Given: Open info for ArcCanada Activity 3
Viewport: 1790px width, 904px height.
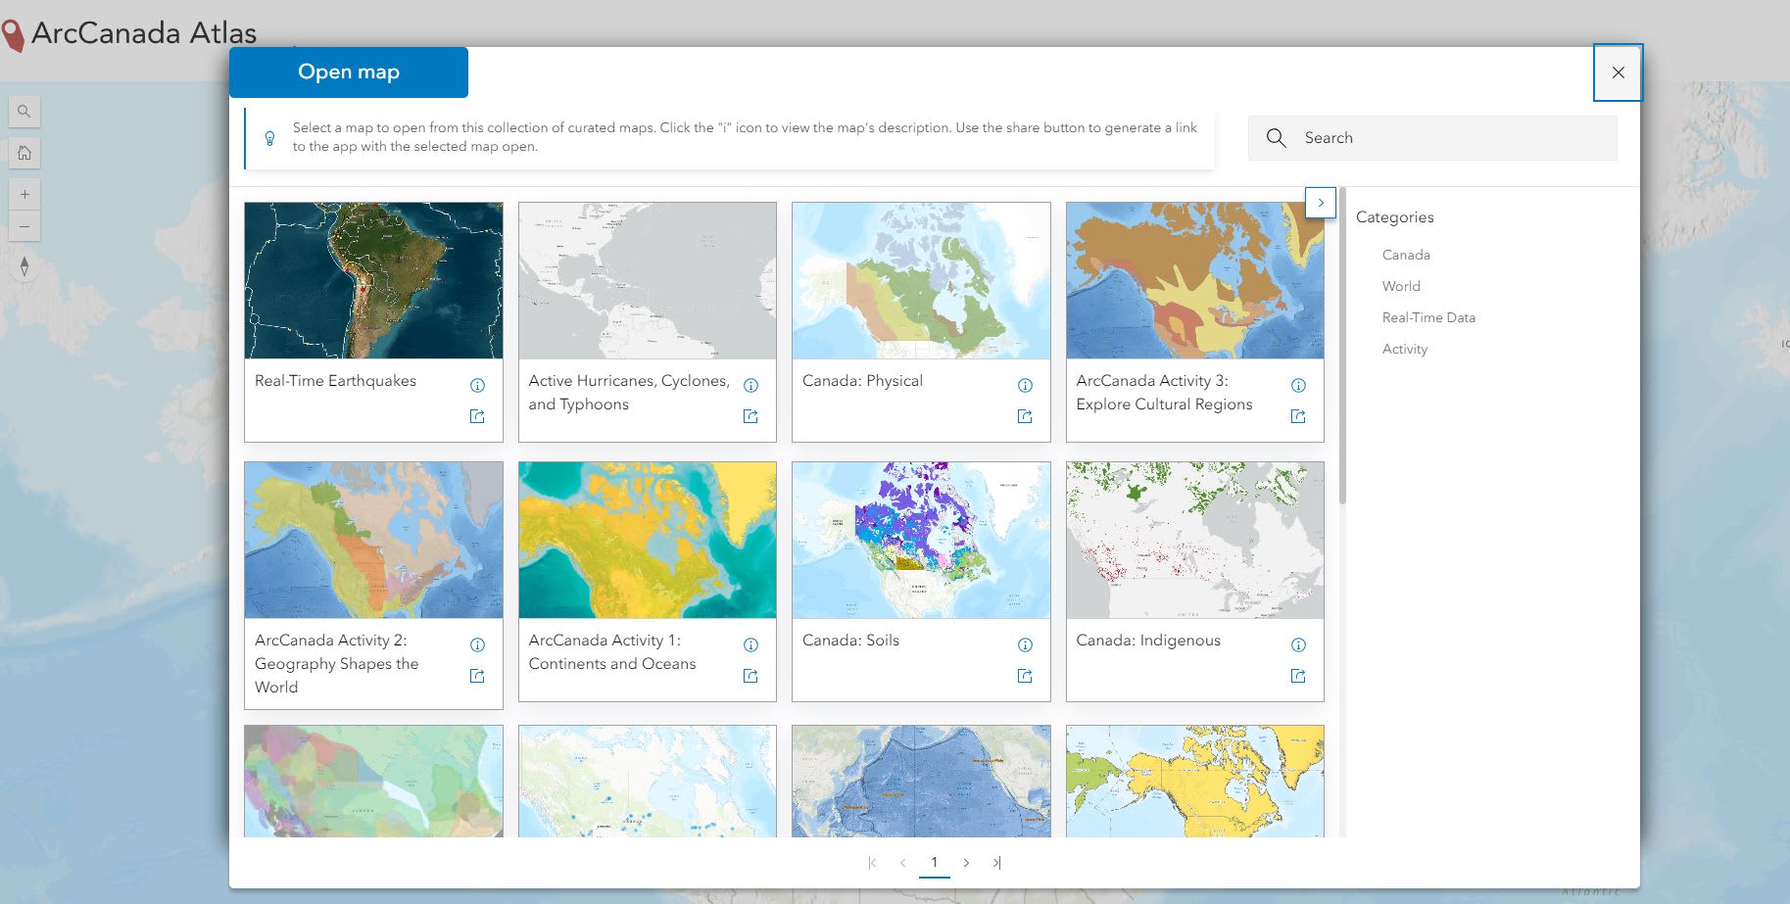Looking at the screenshot, I should 1298,385.
